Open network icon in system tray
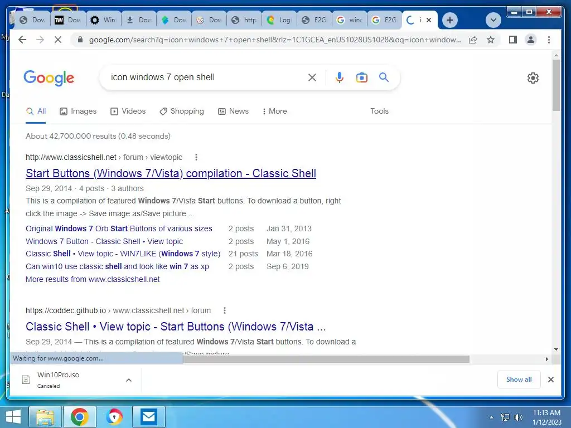Screen dimensions: 571x428 (505, 417)
